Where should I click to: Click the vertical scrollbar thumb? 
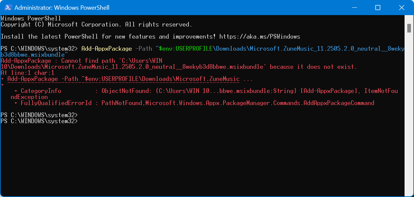(x=409, y=28)
